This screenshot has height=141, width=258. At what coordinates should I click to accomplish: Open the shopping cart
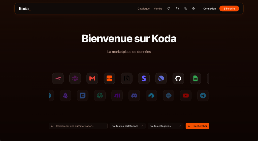tap(177, 9)
